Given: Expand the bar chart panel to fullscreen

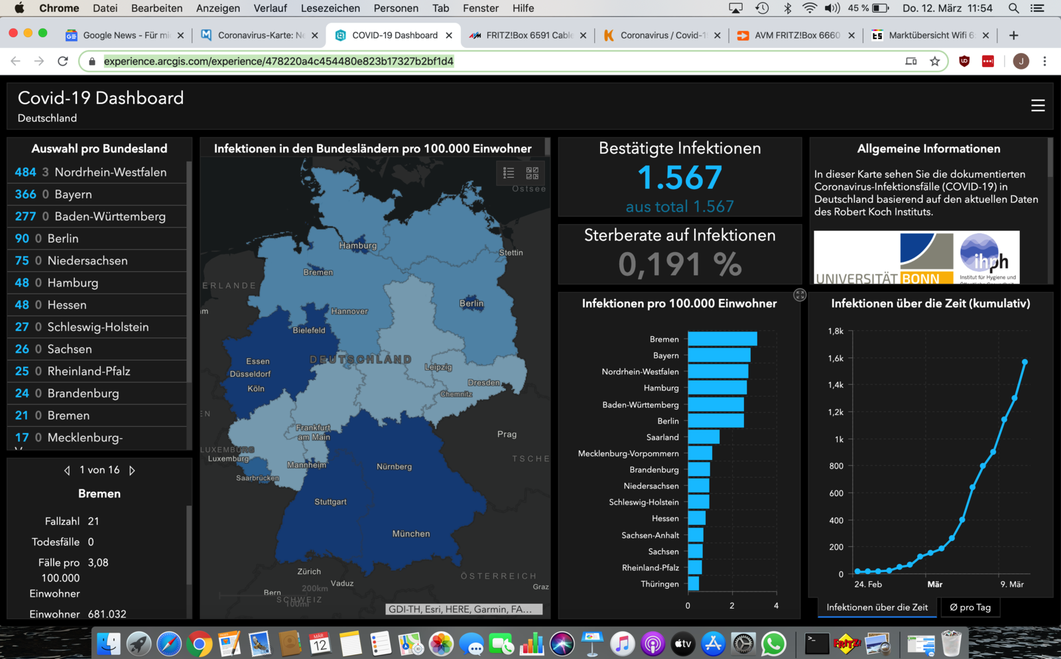Looking at the screenshot, I should coord(800,295).
